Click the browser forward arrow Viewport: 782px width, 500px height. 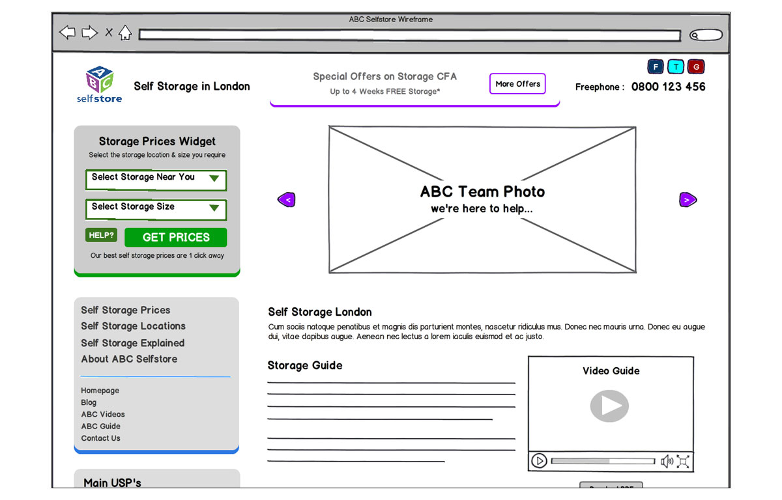coord(89,33)
